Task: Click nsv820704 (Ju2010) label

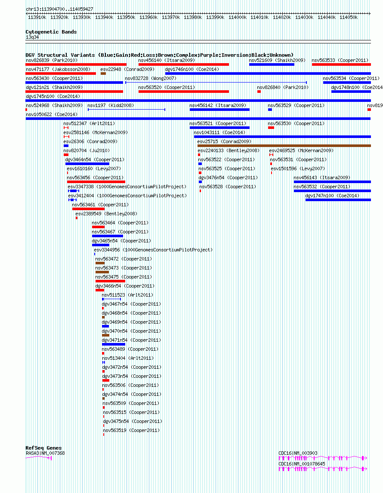Action: [86, 150]
